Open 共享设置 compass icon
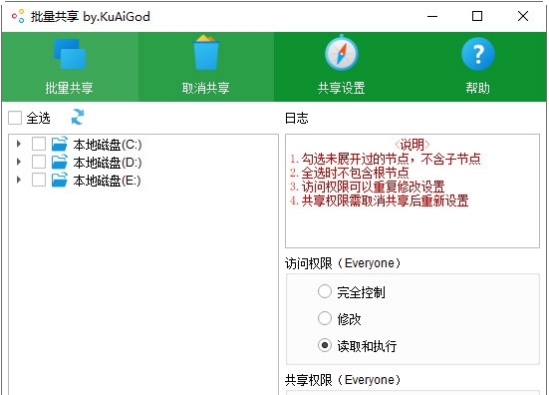 [x=342, y=53]
